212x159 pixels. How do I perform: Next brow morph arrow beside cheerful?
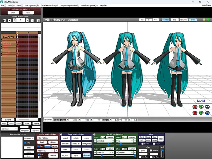(113, 152)
